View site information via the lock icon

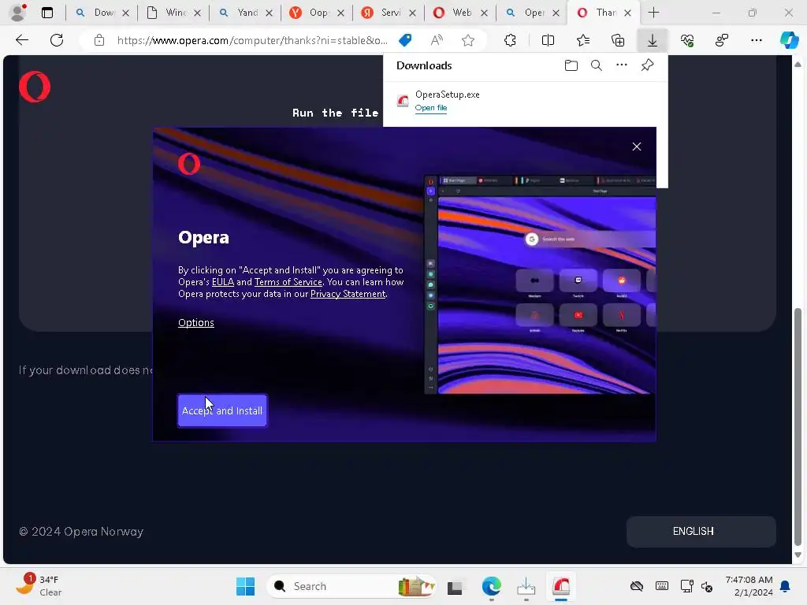pos(99,40)
